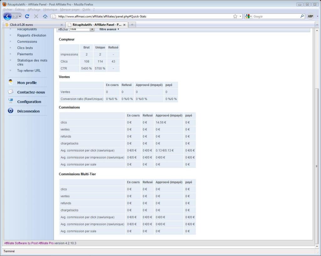Click the Firefox logo in the title bar
The image size is (321, 256).
(4, 4)
